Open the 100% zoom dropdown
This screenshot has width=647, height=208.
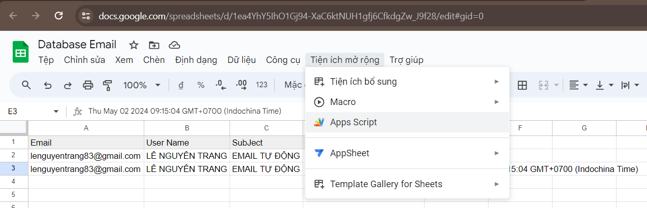142,85
